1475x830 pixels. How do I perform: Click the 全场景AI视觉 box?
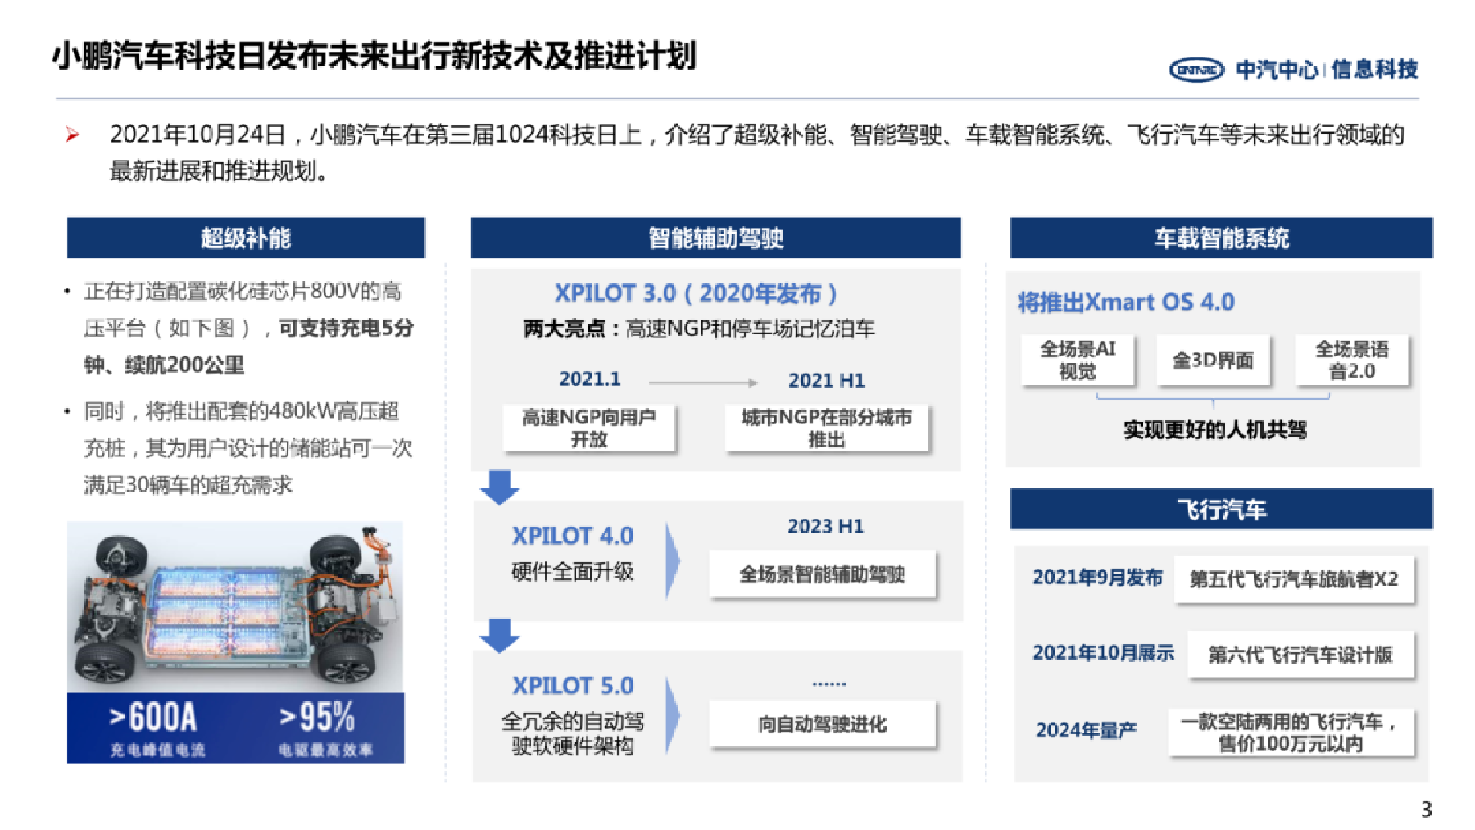click(x=1078, y=360)
